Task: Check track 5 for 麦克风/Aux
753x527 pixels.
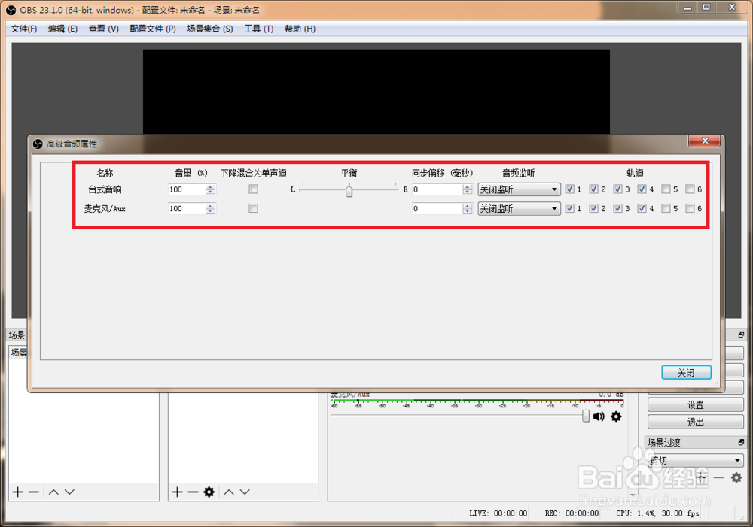Action: point(666,208)
